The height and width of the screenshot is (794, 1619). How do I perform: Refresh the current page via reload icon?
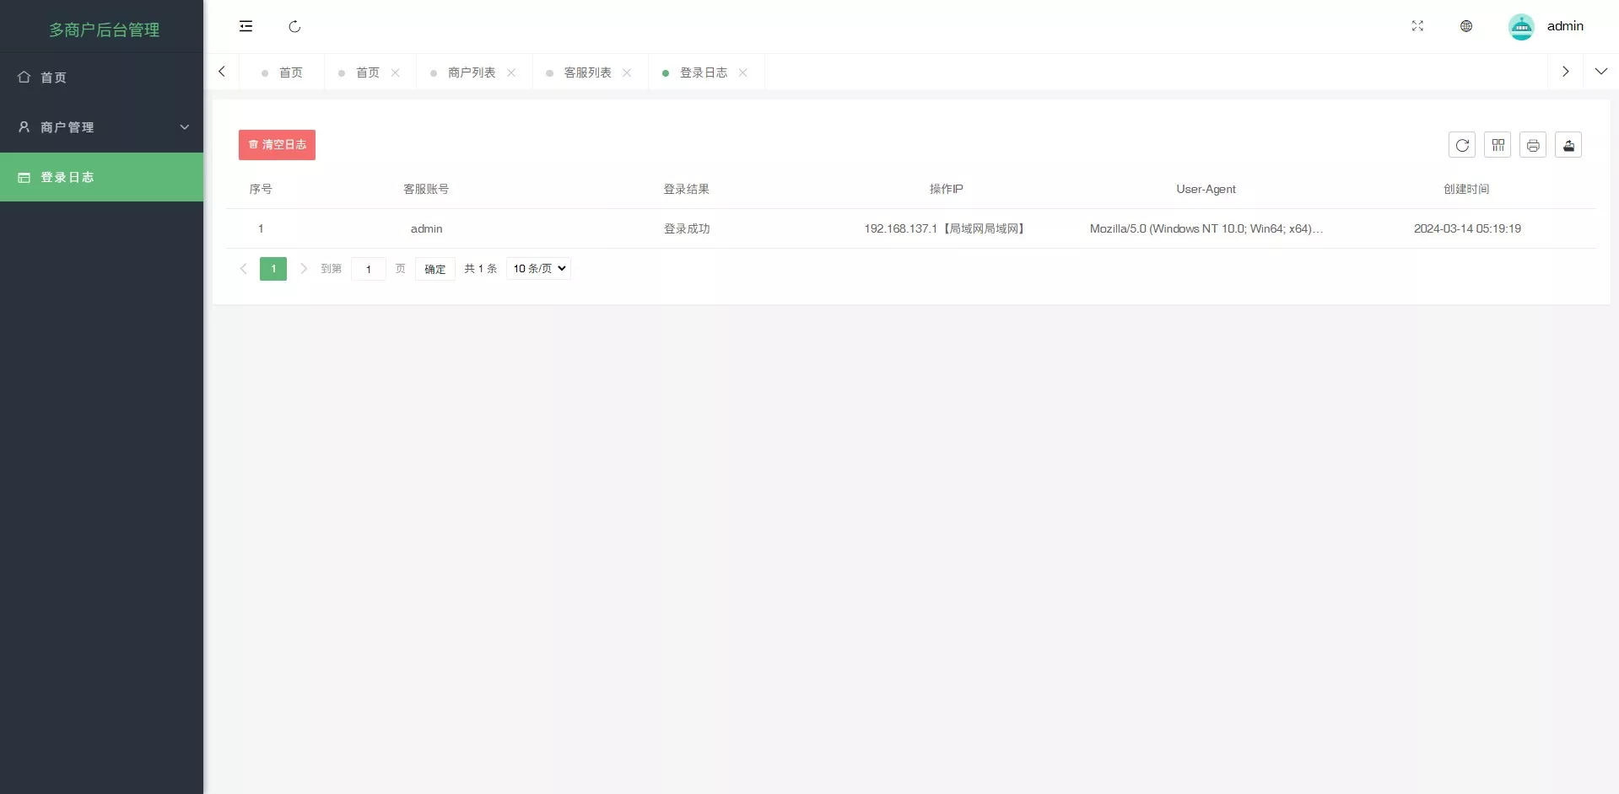(x=294, y=26)
